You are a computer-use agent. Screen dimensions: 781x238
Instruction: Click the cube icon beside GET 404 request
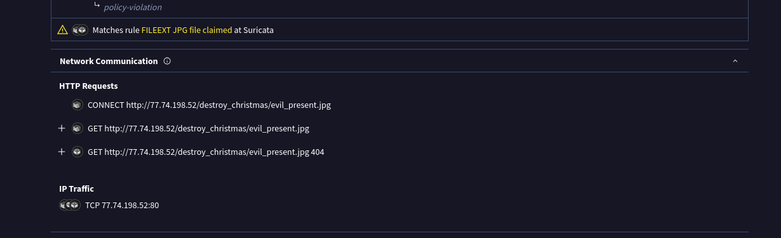click(x=78, y=152)
